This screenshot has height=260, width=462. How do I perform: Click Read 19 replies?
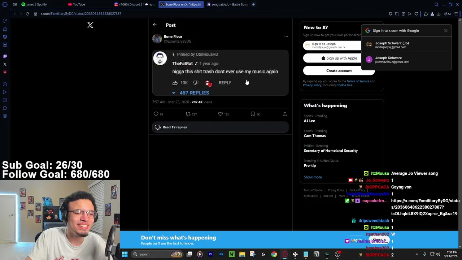pyautogui.click(x=220, y=127)
